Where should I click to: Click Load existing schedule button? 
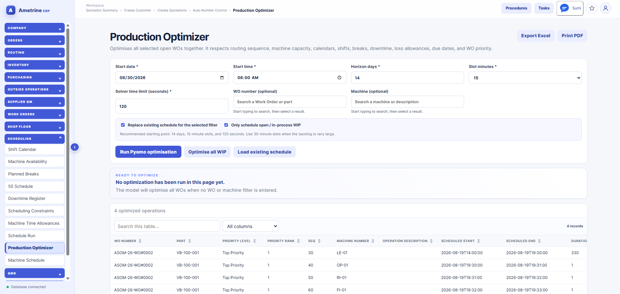264,152
